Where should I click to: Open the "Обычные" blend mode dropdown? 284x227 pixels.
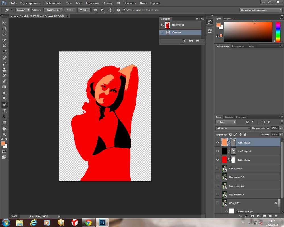pos(233,129)
